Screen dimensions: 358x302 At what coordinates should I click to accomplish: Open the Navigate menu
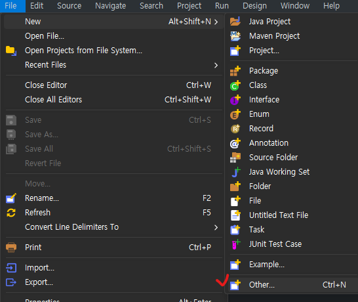111,6
